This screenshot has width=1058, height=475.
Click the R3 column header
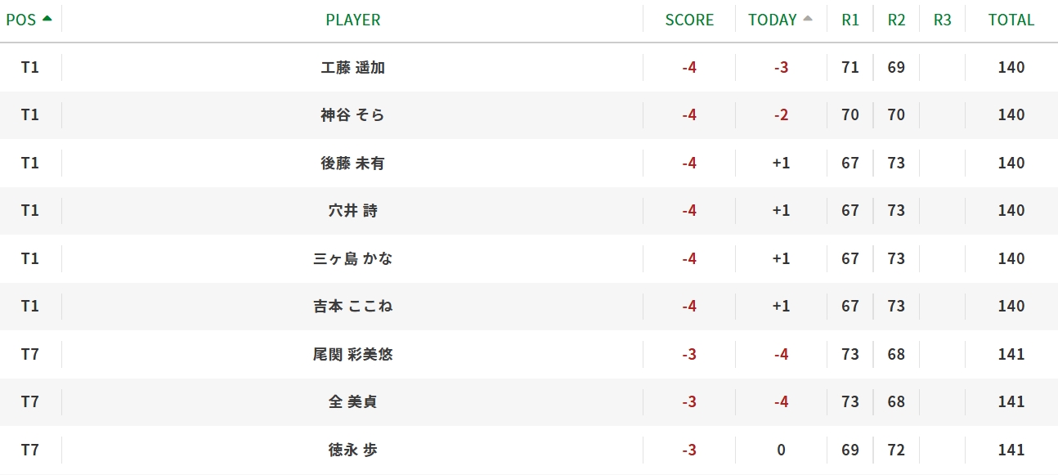pyautogui.click(x=942, y=20)
